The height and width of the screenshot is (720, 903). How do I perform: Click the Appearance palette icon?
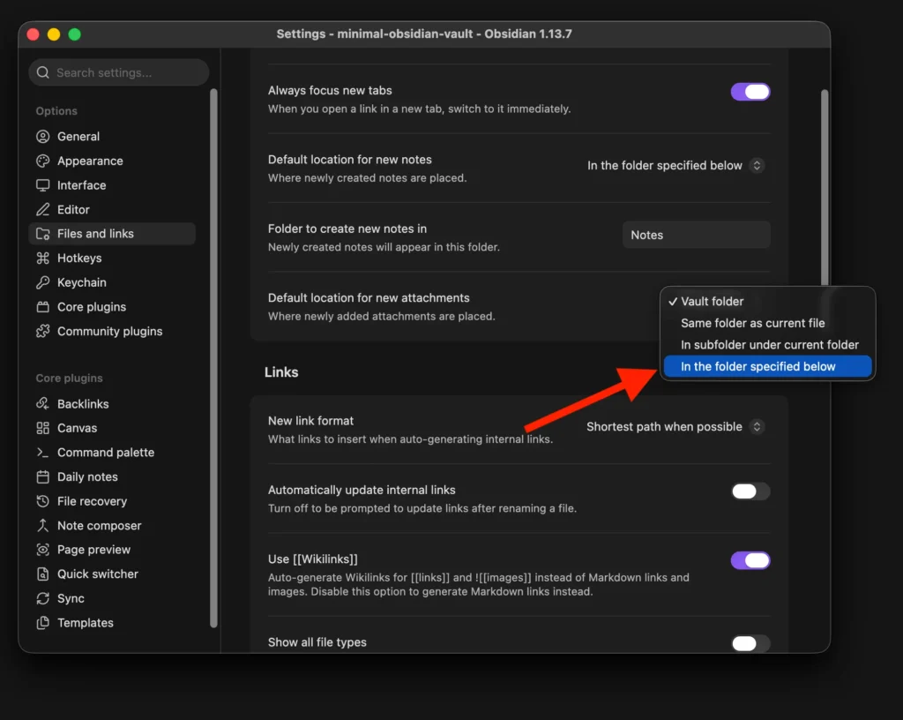(42, 161)
